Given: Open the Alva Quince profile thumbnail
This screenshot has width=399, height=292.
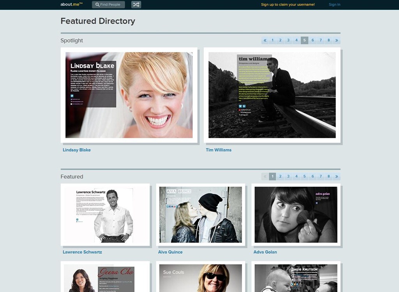Looking at the screenshot, I should click(x=200, y=215).
